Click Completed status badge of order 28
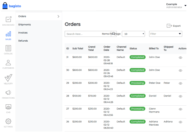 point(137,96)
